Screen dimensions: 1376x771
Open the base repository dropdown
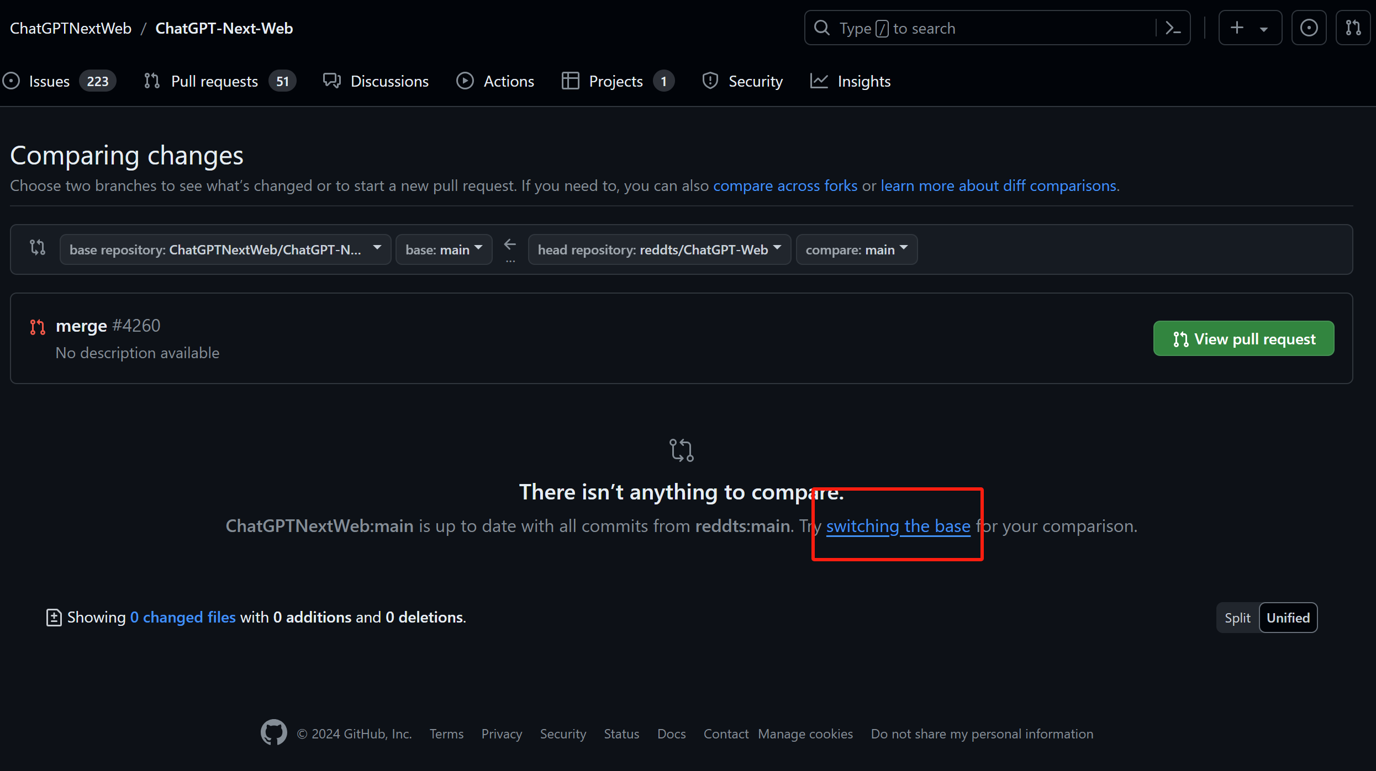[225, 249]
